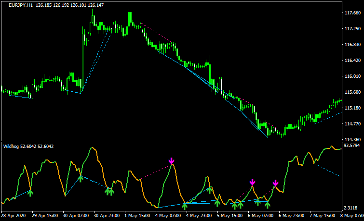Click green up arrow above 30 Apr 07:00
The image size is (364, 221).
[81, 178]
